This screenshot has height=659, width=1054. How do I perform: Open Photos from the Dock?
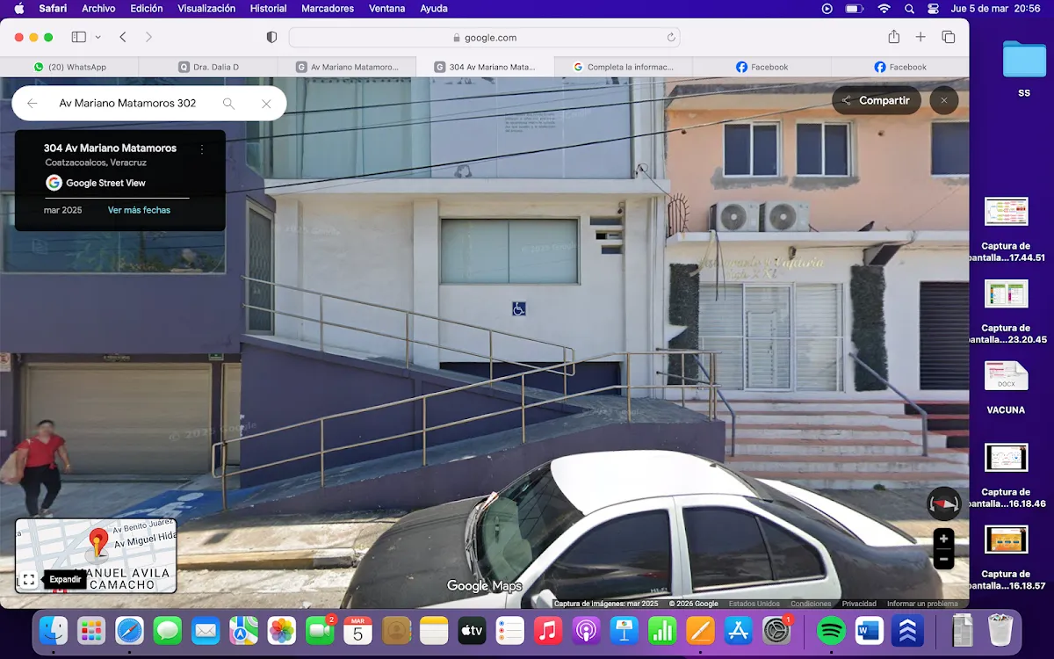(281, 630)
